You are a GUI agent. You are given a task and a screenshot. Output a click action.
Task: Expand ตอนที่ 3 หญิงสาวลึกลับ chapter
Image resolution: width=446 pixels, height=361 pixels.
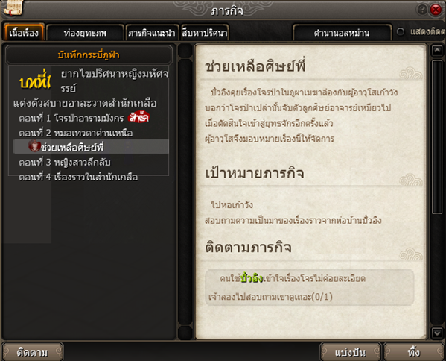65,163
